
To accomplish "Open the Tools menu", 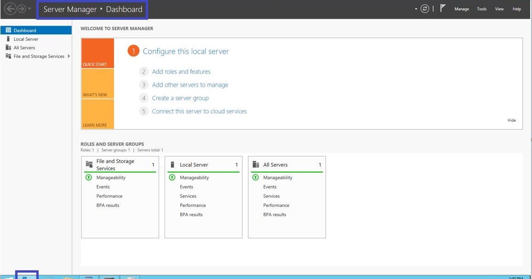I will 481,8.
